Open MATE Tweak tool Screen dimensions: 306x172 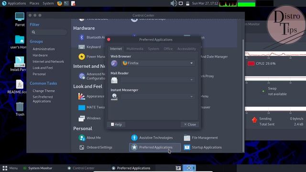point(91,107)
